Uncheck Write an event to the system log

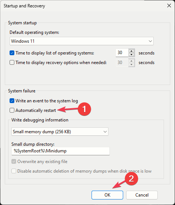12,101
